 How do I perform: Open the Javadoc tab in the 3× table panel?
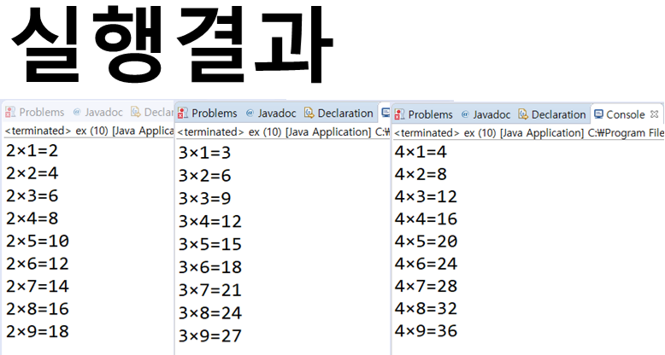[271, 113]
